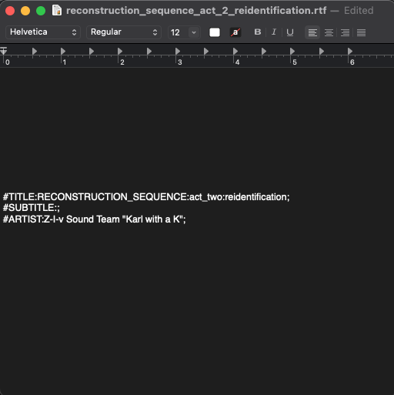Select the tab stop at 1 inch
394x395 pixels.
point(63,51)
